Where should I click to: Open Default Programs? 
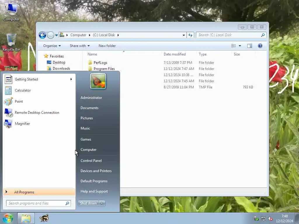pyautogui.click(x=94, y=181)
